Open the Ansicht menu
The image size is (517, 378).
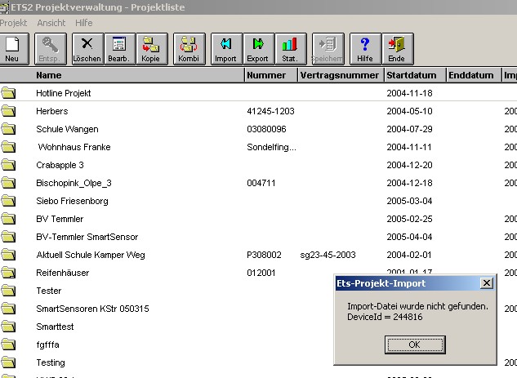pyautogui.click(x=51, y=23)
